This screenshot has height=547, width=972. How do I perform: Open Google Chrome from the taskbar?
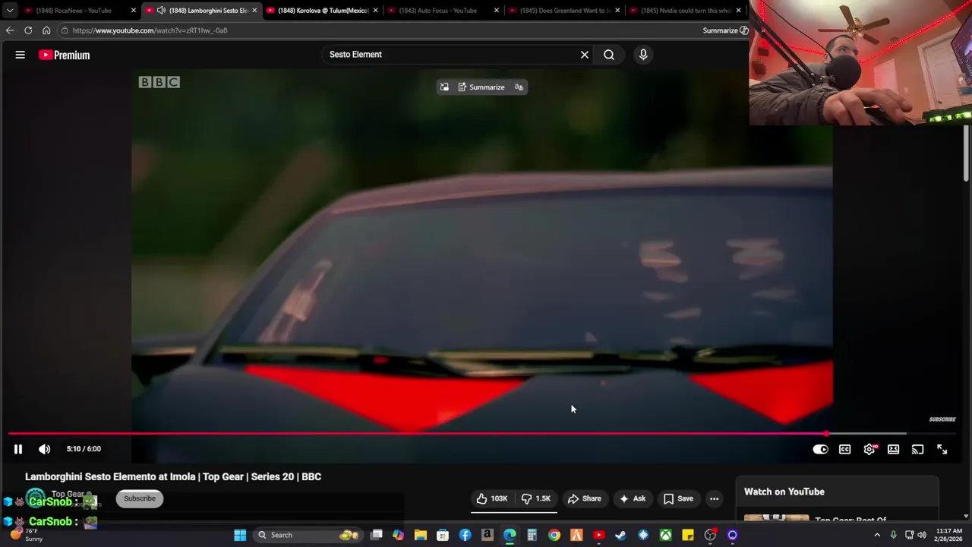(x=554, y=535)
